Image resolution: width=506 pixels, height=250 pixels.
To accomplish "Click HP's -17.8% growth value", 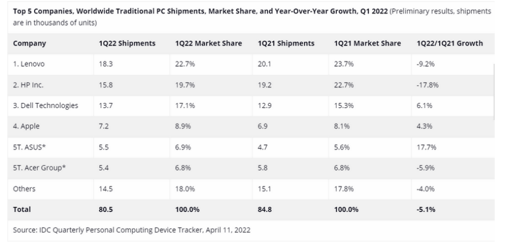I will [x=427, y=85].
